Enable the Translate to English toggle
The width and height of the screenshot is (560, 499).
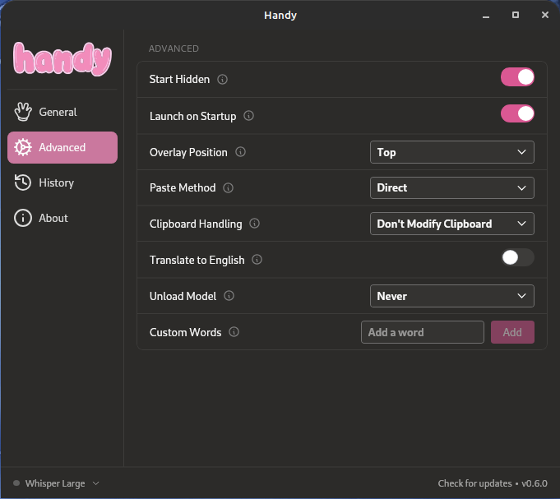coord(517,258)
